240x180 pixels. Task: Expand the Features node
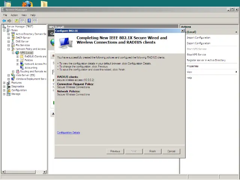click(4, 83)
